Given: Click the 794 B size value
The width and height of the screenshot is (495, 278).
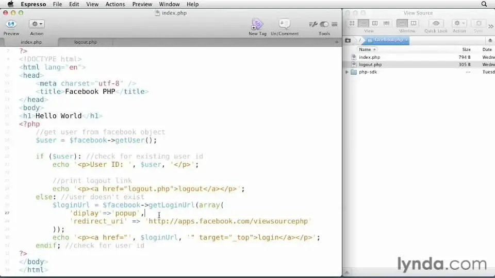Looking at the screenshot, I should pyautogui.click(x=465, y=57).
